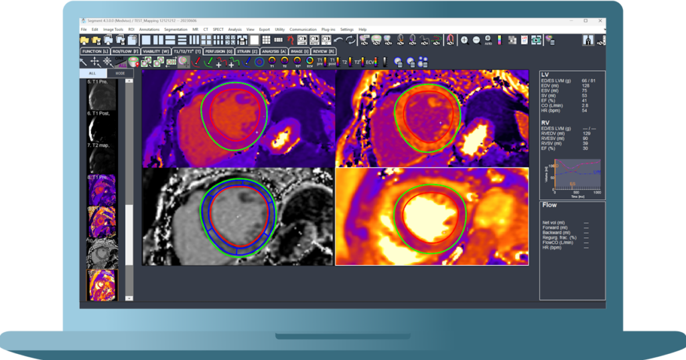Image resolution: width=686 pixels, height=360 pixels.
Task: Save the current view layout
Action: [242, 40]
